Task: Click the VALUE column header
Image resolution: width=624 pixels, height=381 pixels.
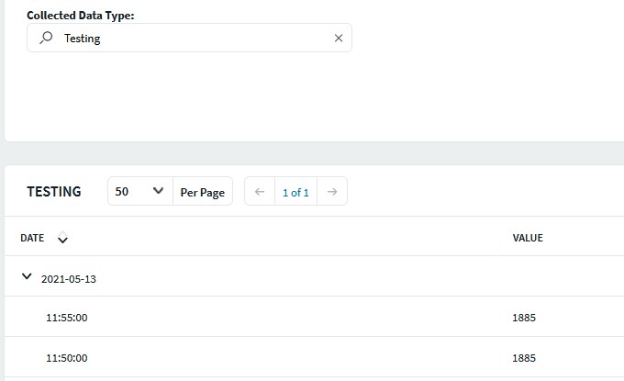Action: [528, 238]
